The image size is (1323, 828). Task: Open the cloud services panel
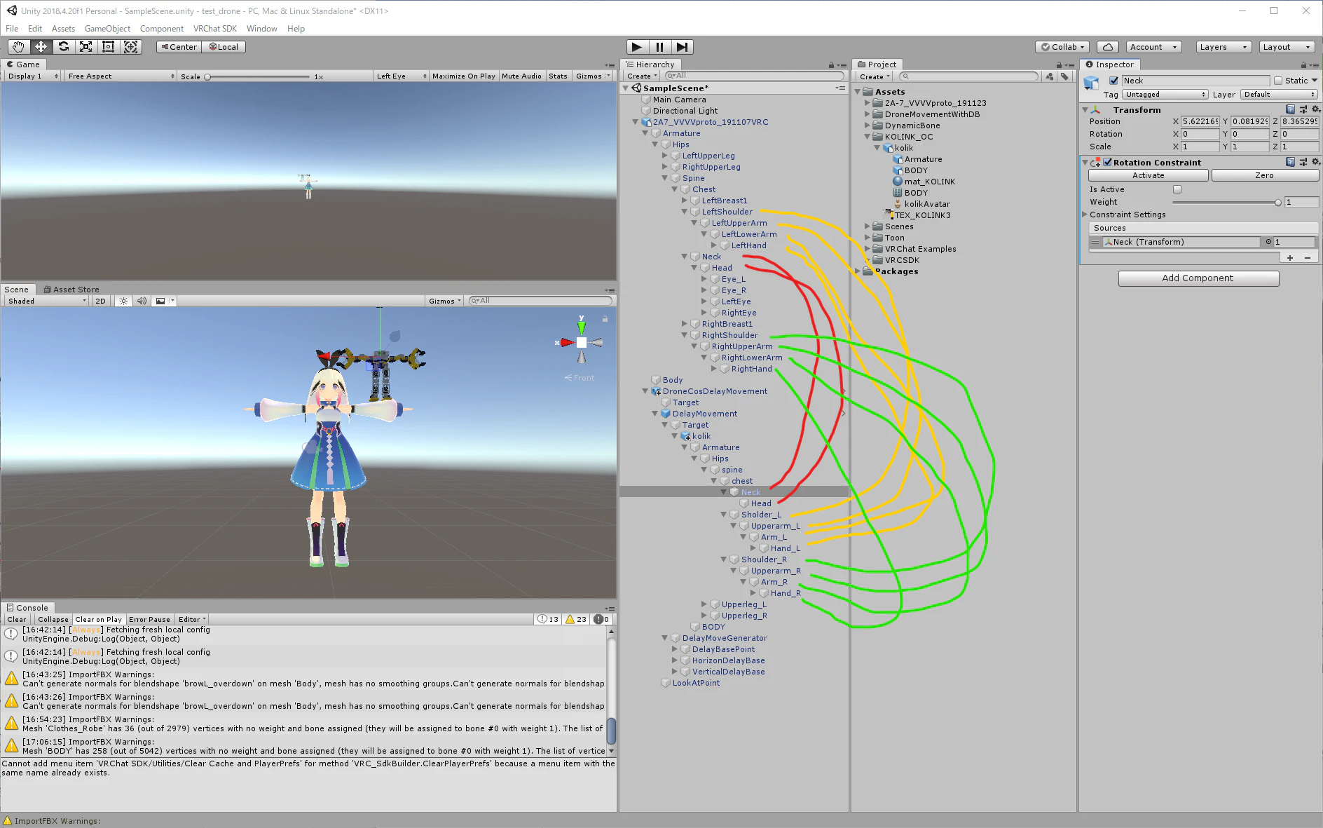1107,47
